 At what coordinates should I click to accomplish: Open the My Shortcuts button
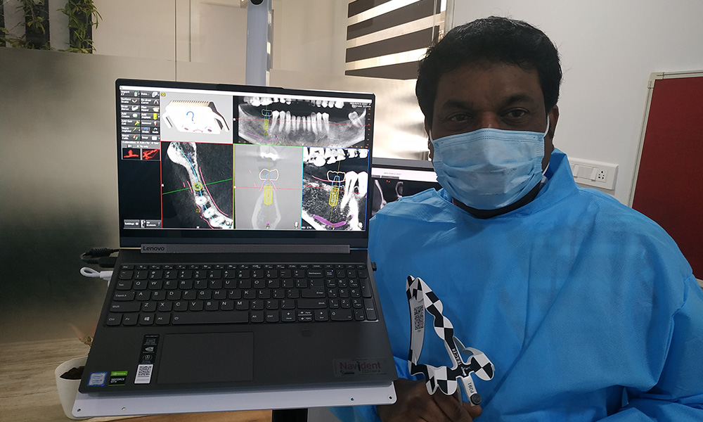pos(153,224)
